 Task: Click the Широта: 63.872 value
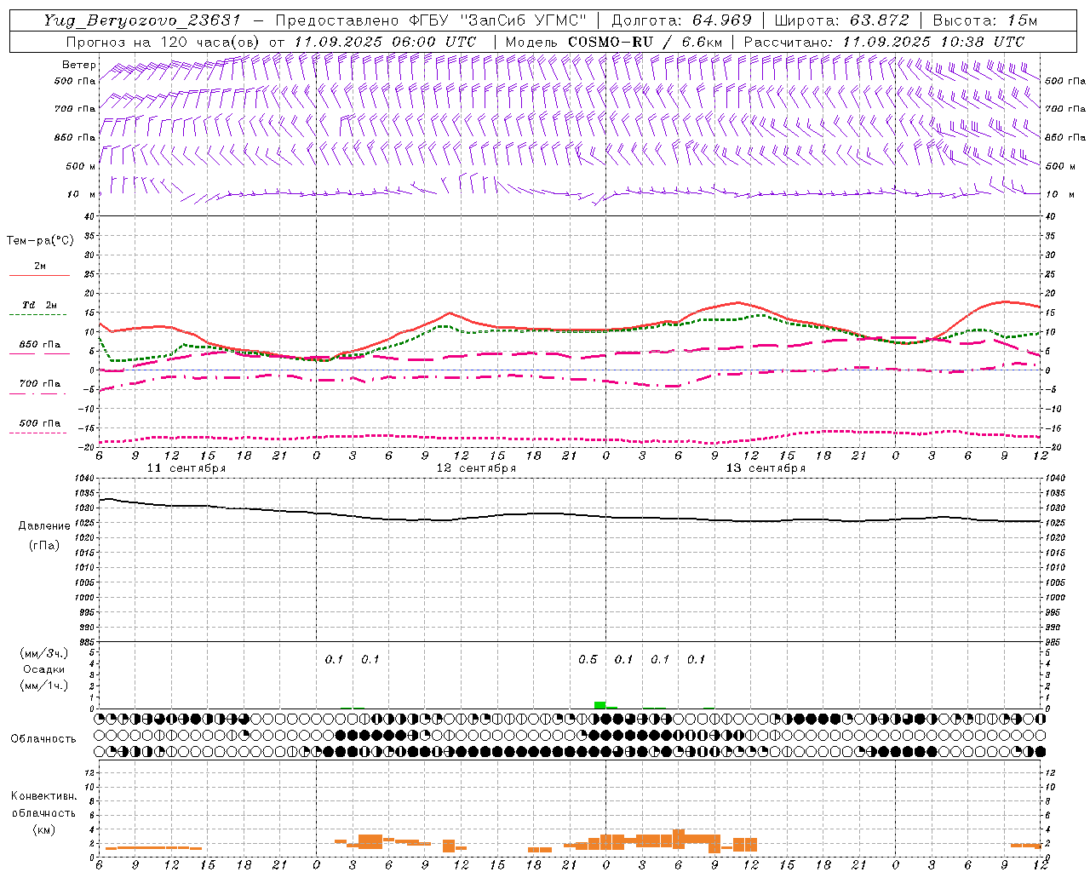point(841,20)
